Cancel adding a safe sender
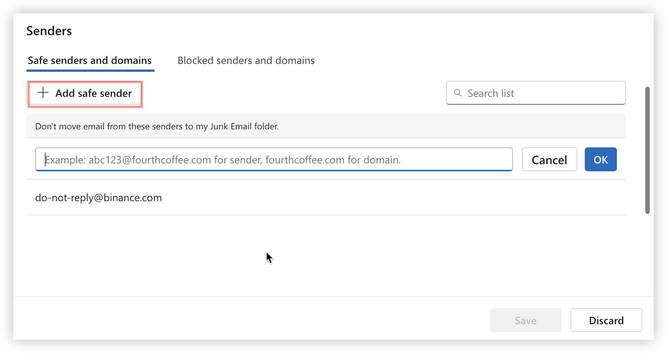This screenshot has width=667, height=353. click(x=549, y=160)
